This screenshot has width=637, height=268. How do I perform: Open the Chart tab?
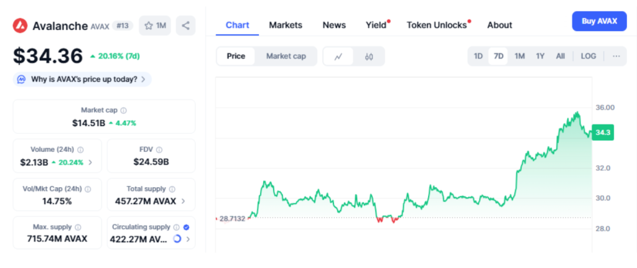(237, 25)
